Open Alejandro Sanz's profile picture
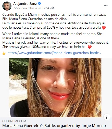 [7, 6]
